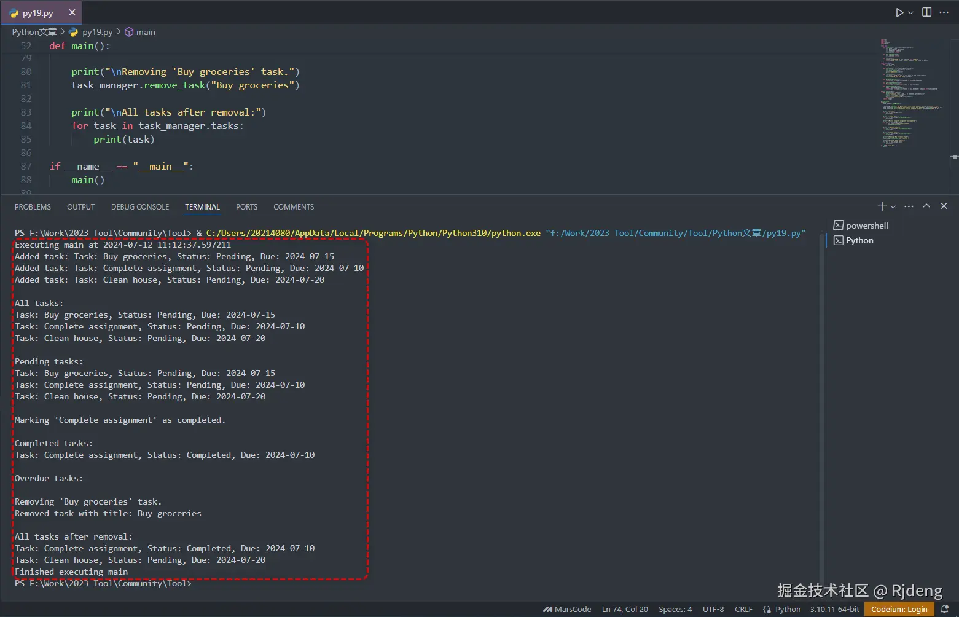
Task: Switch to the PORTS panel tab
Action: click(246, 207)
